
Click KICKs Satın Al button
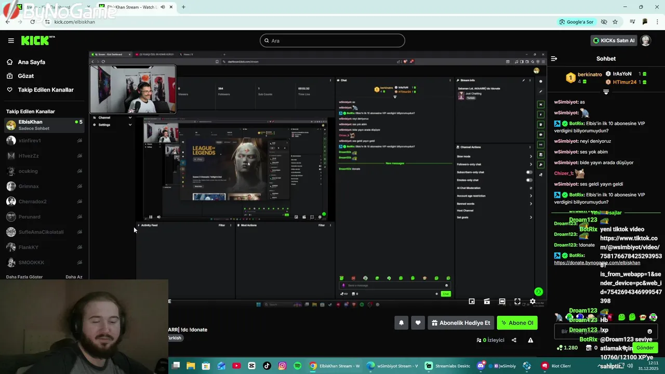point(614,41)
